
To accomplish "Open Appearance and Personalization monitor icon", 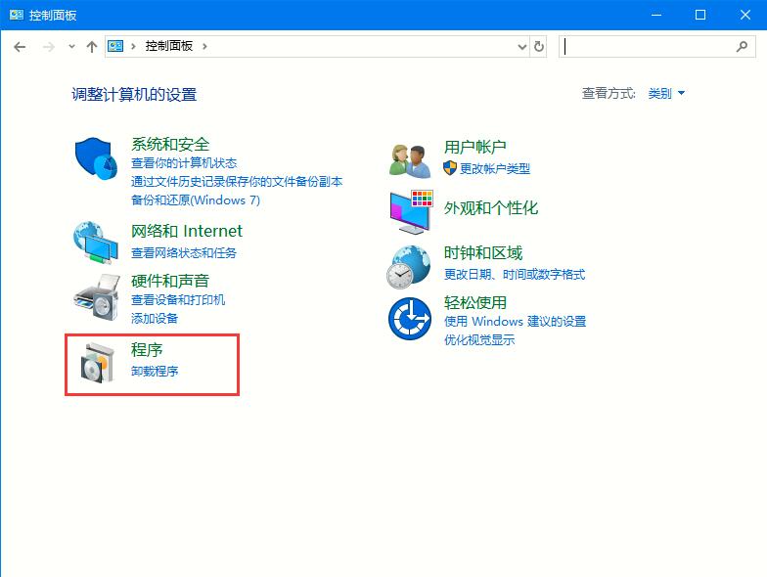I will click(x=410, y=209).
